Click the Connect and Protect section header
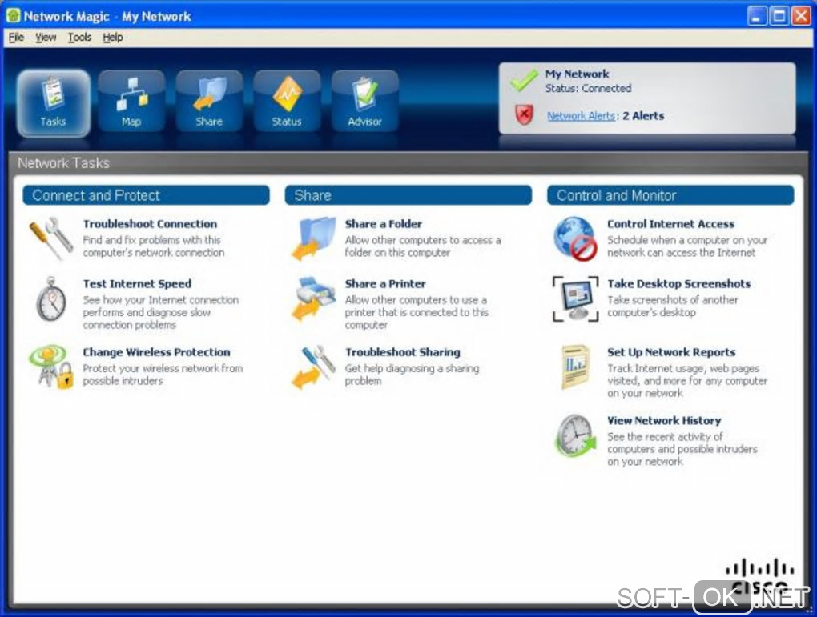 [146, 195]
